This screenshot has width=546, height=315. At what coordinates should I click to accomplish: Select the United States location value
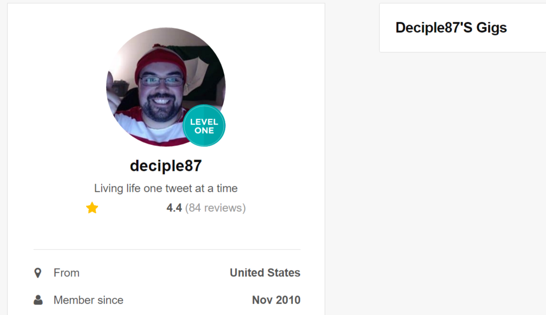pos(265,273)
